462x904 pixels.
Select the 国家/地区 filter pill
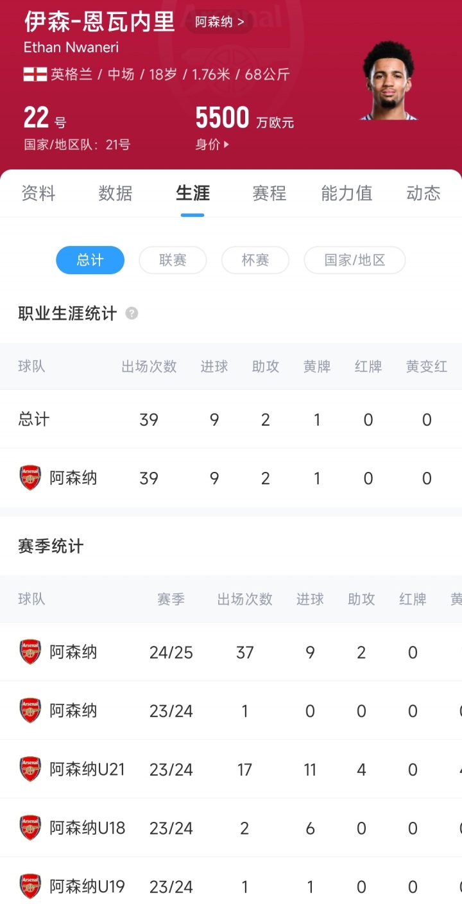click(354, 260)
